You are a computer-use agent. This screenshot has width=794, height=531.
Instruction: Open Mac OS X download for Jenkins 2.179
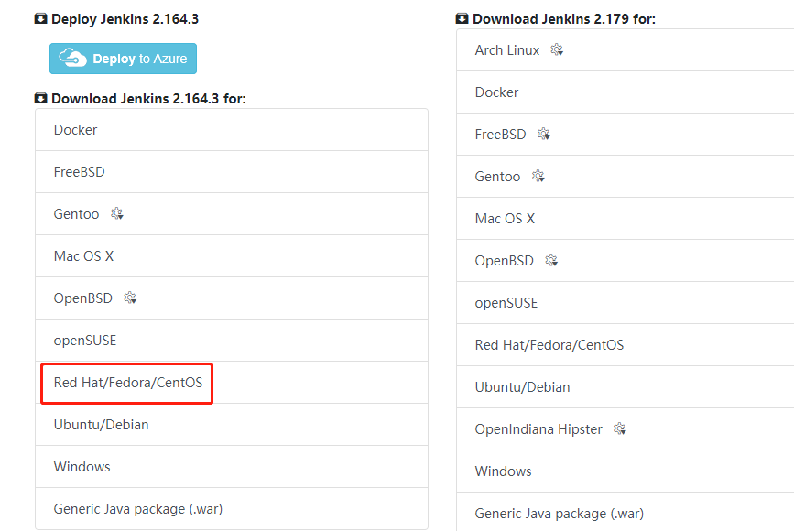(x=625, y=218)
